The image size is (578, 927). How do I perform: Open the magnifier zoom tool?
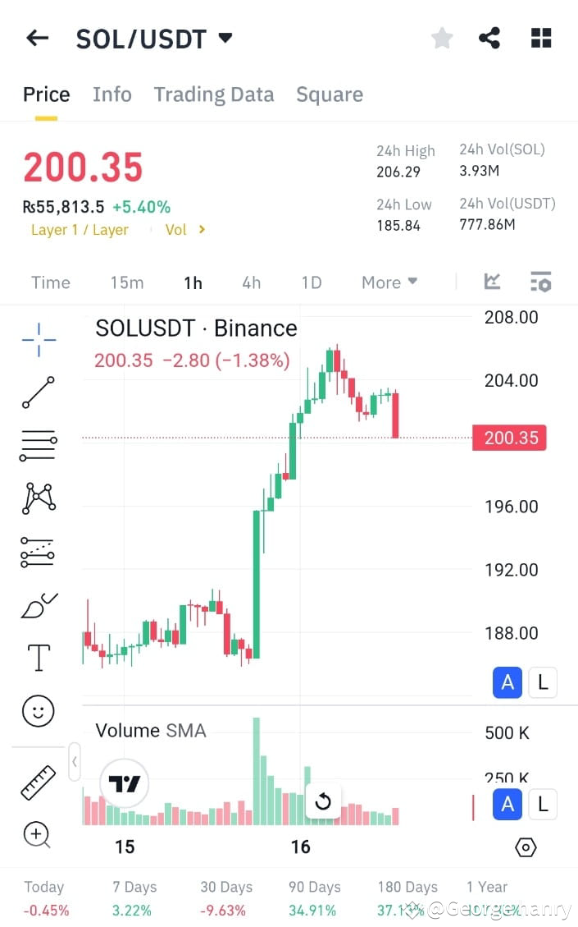pos(38,834)
